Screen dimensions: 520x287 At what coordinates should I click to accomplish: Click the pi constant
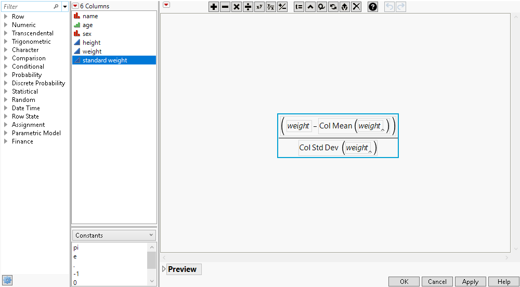click(x=76, y=247)
